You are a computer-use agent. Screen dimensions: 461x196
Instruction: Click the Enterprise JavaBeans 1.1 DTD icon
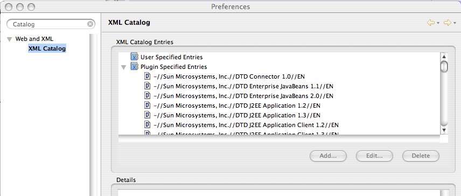pos(148,86)
